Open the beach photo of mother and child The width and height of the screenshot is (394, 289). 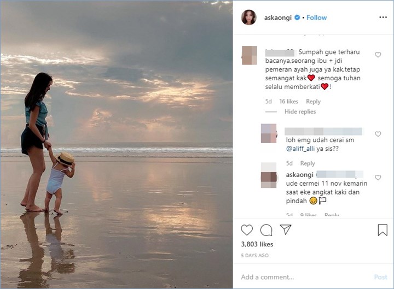coord(117,145)
